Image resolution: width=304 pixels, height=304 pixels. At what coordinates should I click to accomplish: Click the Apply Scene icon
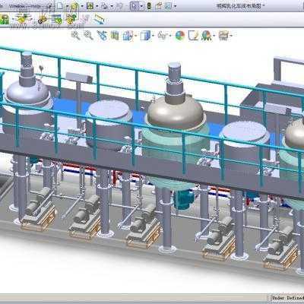[193, 36]
